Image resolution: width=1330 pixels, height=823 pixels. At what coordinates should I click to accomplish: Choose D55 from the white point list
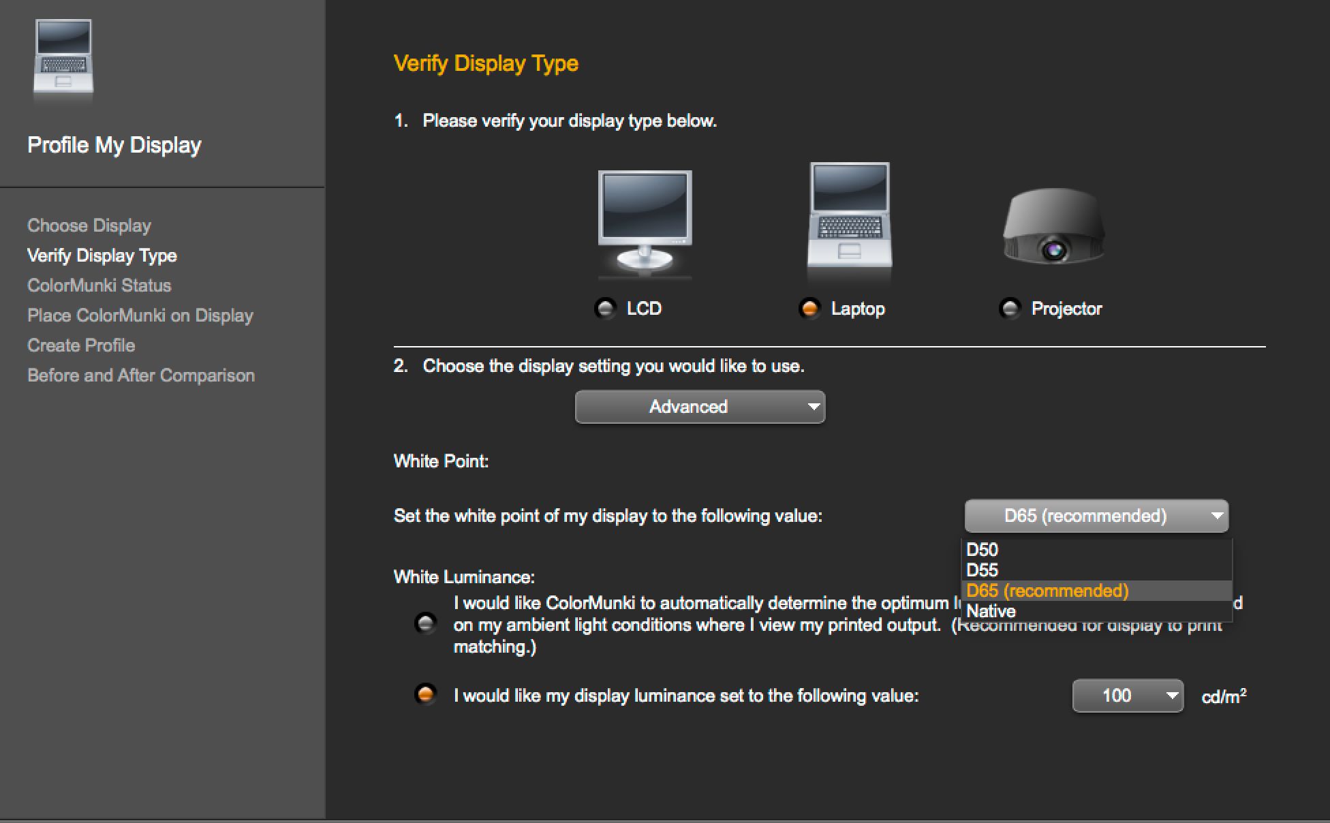pyautogui.click(x=982, y=570)
